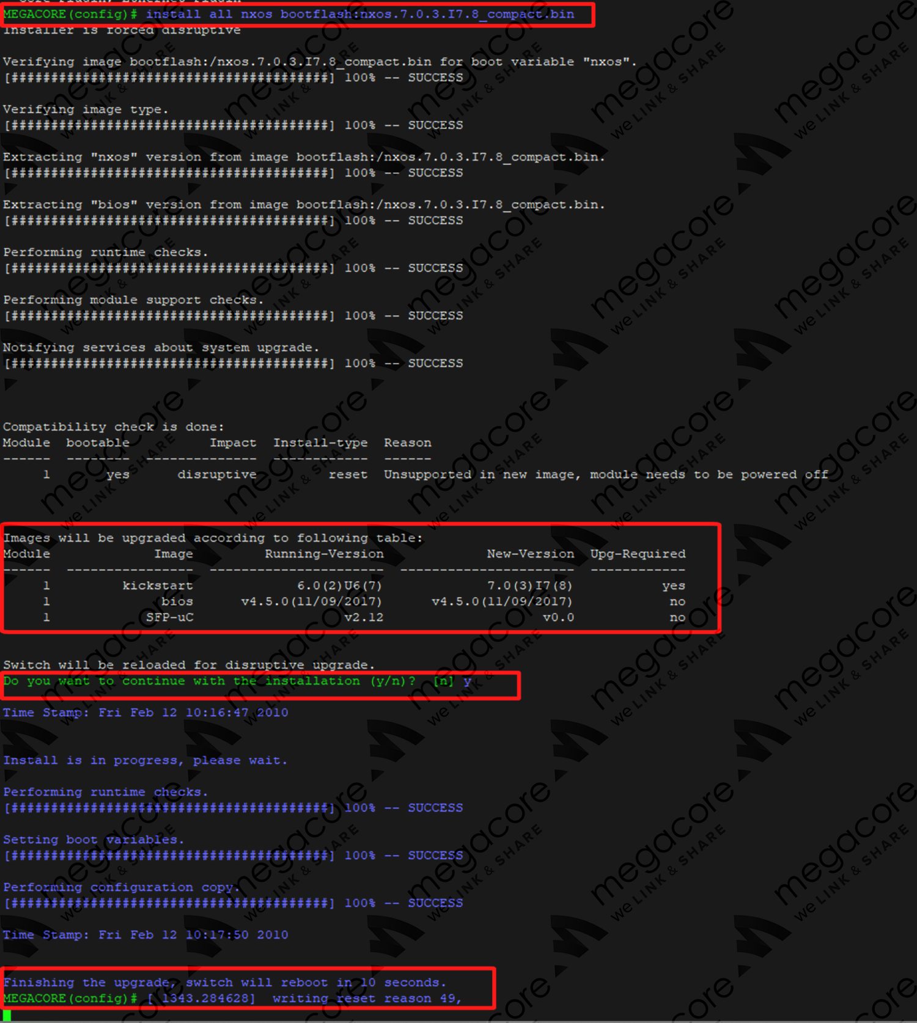Viewport: 917px width, 1023px height.
Task: Click the "Image" column header
Action: coord(174,554)
